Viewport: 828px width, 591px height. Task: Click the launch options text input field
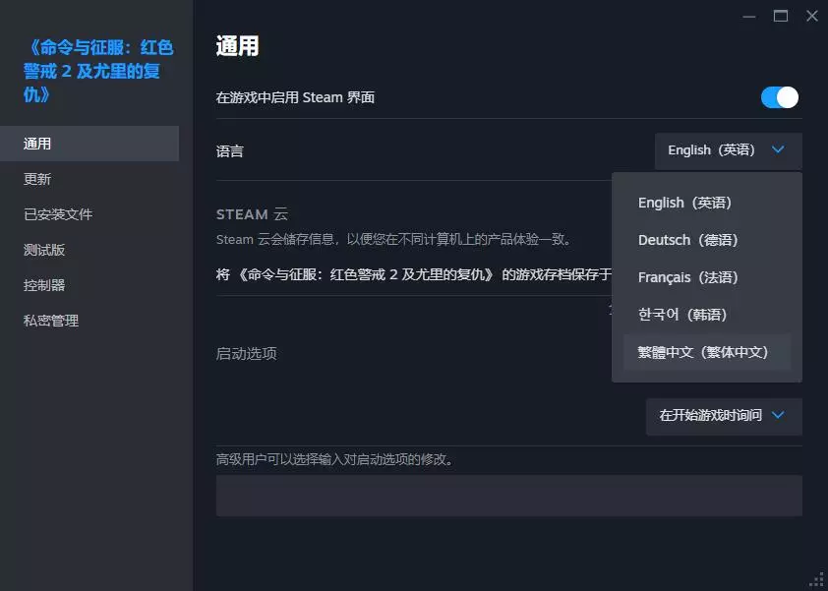point(509,496)
